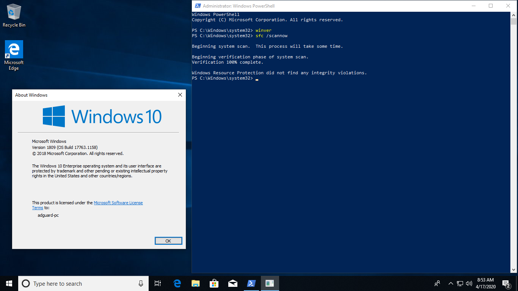Open the volume speaker tray icon
Screen dimensions: 518x291
pos(469,283)
